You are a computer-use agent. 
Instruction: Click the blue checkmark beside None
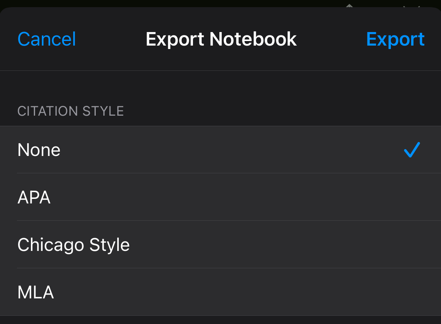pos(412,150)
